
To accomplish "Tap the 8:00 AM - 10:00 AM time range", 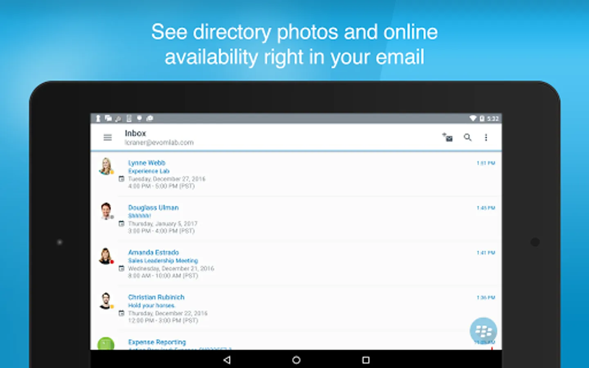I will click(x=163, y=276).
